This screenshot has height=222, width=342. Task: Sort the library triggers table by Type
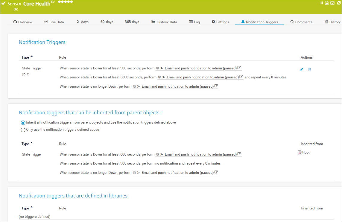[x=25, y=208]
